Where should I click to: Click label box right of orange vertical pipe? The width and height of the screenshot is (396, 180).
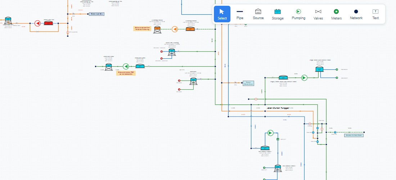pos(96,14)
